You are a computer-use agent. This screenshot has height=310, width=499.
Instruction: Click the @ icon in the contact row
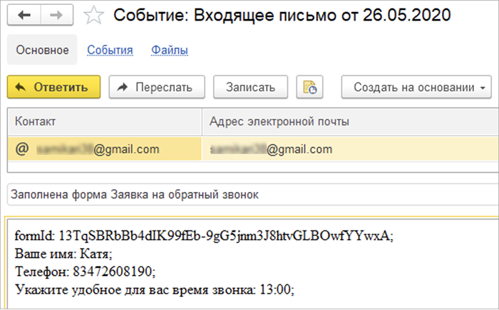point(21,149)
